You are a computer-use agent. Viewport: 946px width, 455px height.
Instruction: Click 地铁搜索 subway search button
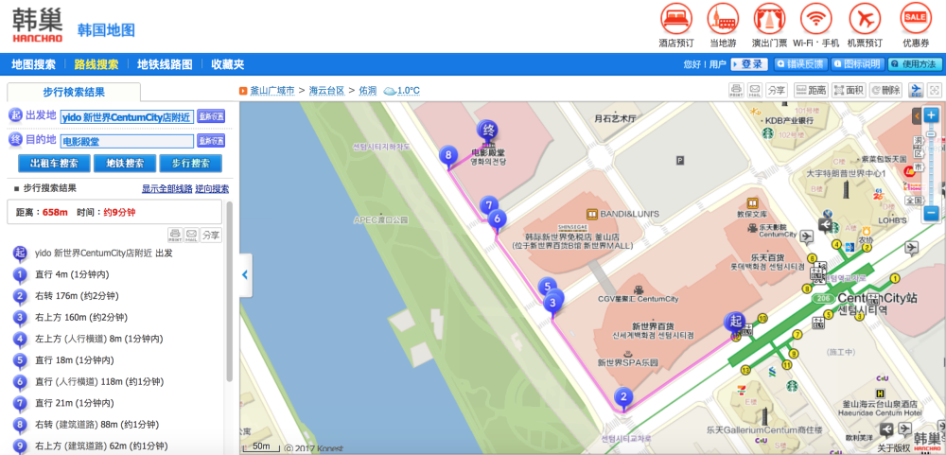(125, 164)
